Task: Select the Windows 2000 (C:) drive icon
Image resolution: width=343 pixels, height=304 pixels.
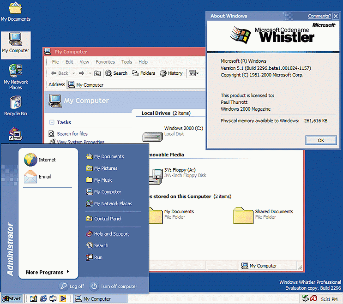Action: pos(152,137)
